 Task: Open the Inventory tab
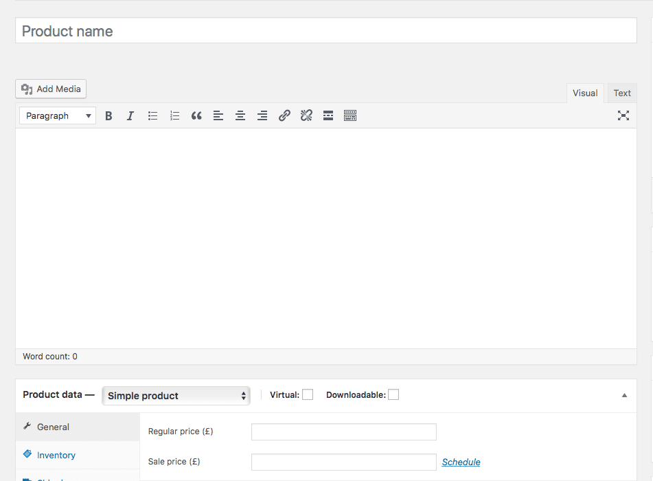point(56,455)
